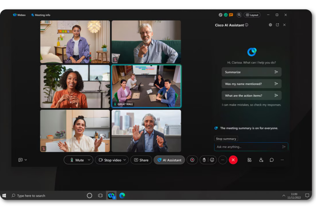Click 'GREAT WALL' name label

coord(125,104)
